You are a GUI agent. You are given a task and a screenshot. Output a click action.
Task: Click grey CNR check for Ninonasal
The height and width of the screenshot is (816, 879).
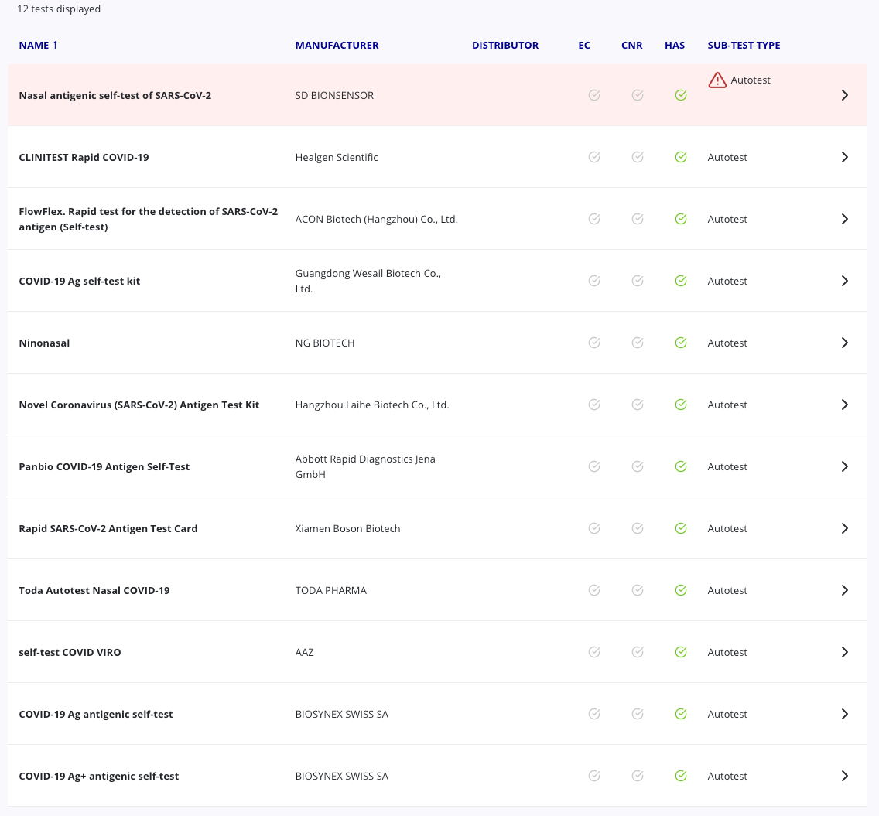coord(638,343)
